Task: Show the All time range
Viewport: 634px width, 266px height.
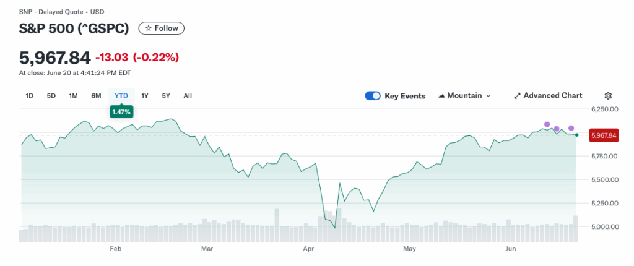Action: pyautogui.click(x=188, y=96)
